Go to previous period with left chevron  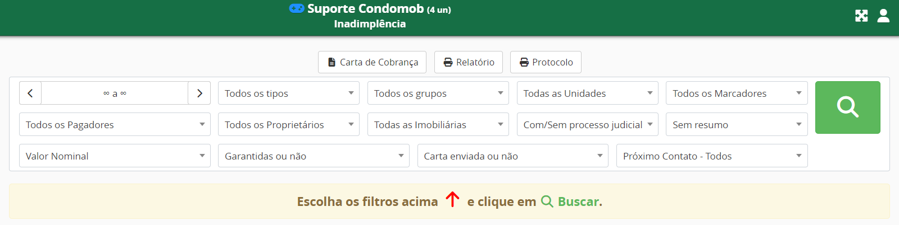[30, 93]
